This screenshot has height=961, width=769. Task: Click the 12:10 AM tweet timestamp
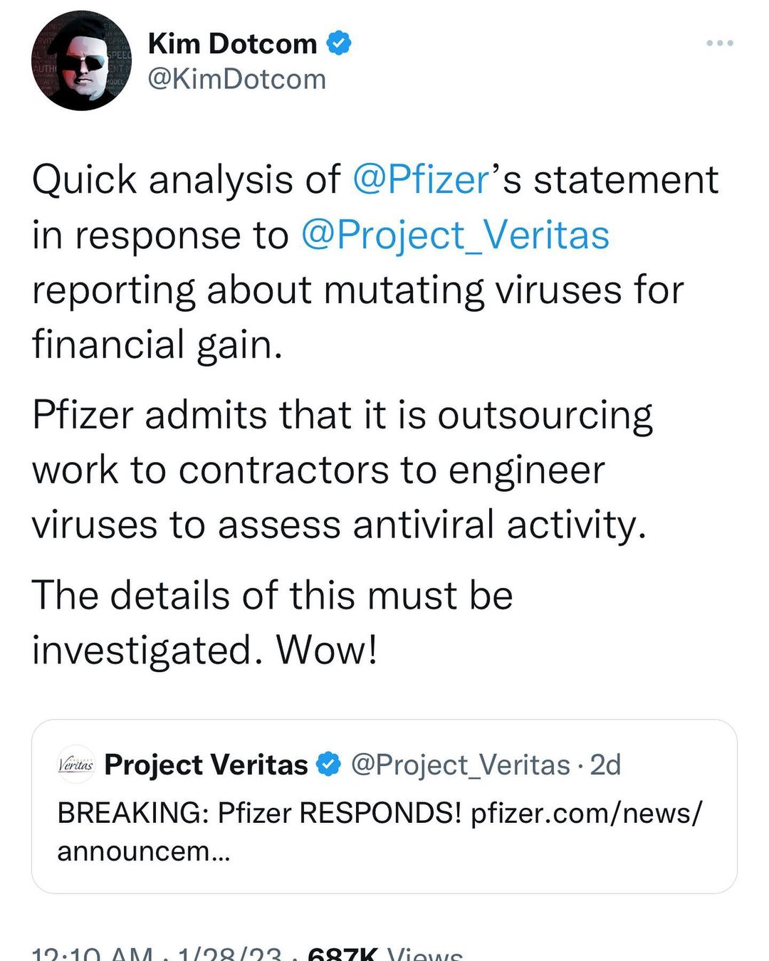(93, 954)
